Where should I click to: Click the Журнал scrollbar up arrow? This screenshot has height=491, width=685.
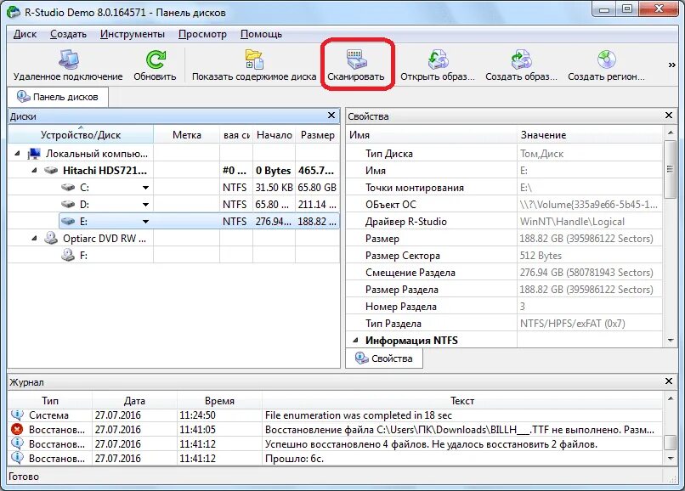click(x=670, y=398)
